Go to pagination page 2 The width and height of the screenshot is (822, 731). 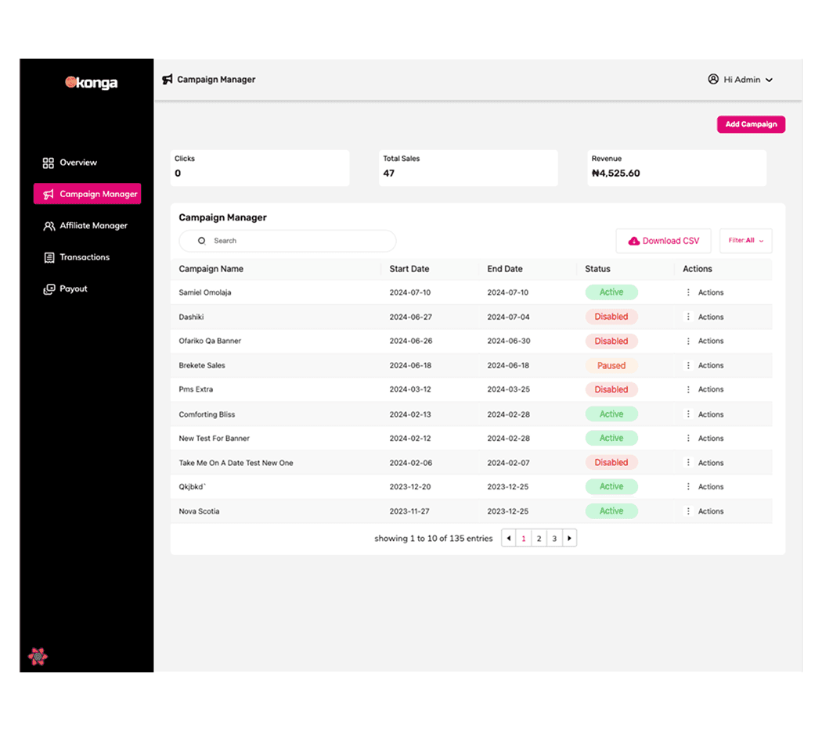pos(539,538)
